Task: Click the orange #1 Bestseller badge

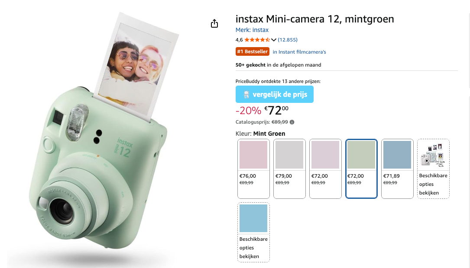Action: [253, 51]
